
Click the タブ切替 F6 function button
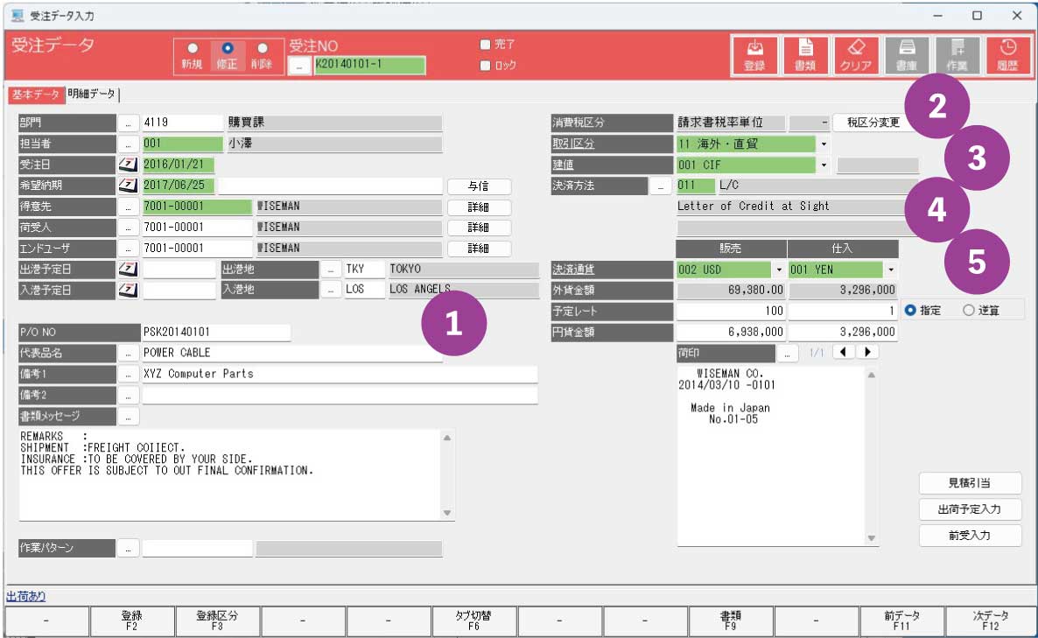coord(473,620)
